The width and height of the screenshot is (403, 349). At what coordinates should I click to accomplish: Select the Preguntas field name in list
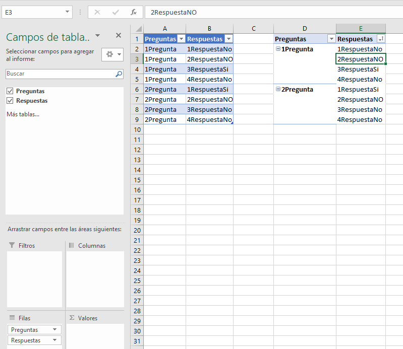coord(30,91)
